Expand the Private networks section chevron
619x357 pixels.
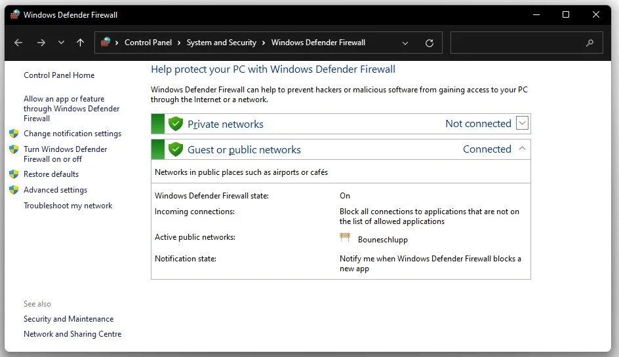[x=522, y=123]
